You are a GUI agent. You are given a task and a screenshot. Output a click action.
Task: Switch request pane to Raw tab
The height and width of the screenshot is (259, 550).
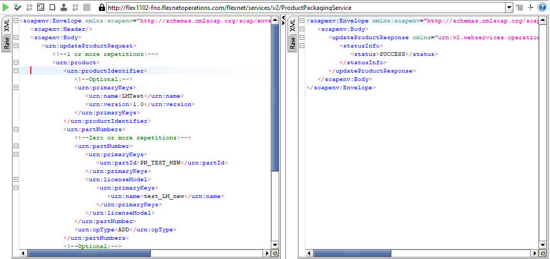(7, 43)
